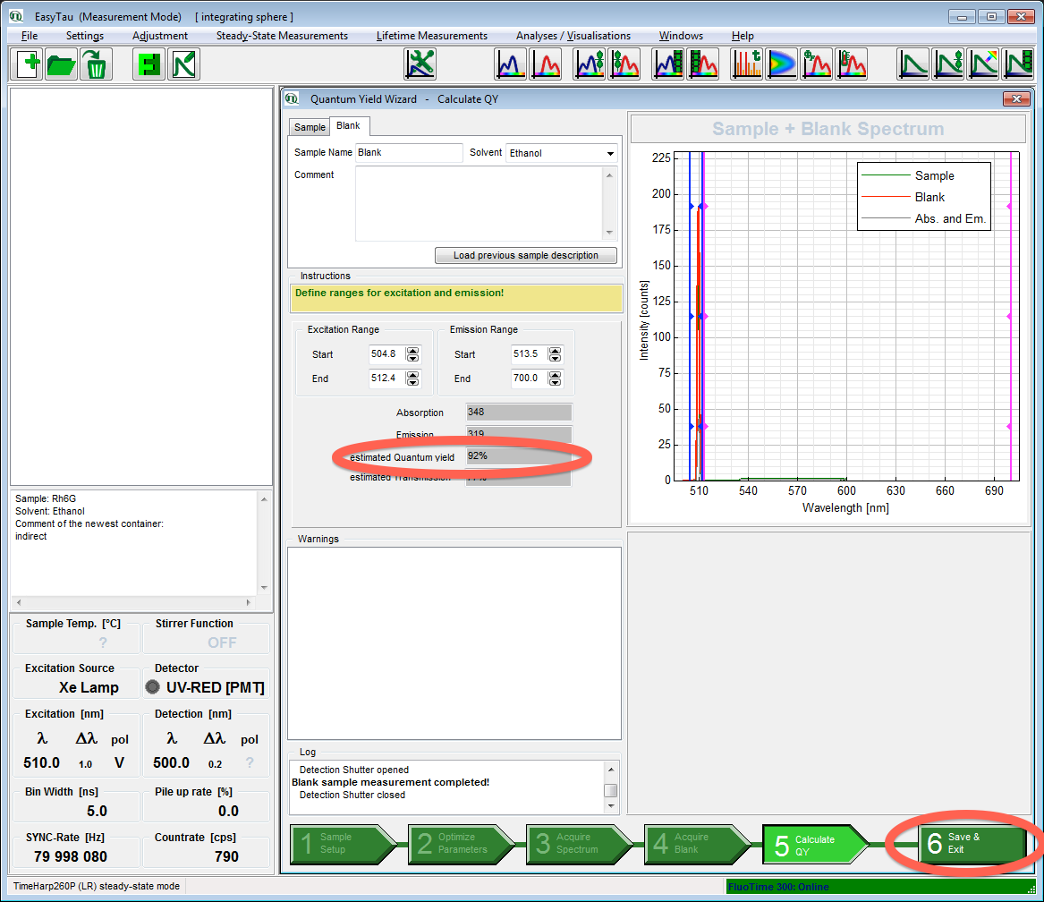The image size is (1044, 902).
Task: Increase Emission Range Start value with spinner
Action: click(x=555, y=351)
